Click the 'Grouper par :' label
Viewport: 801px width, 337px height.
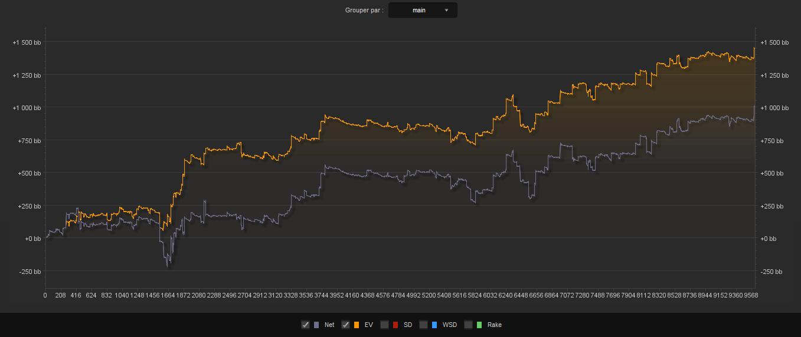(x=364, y=10)
